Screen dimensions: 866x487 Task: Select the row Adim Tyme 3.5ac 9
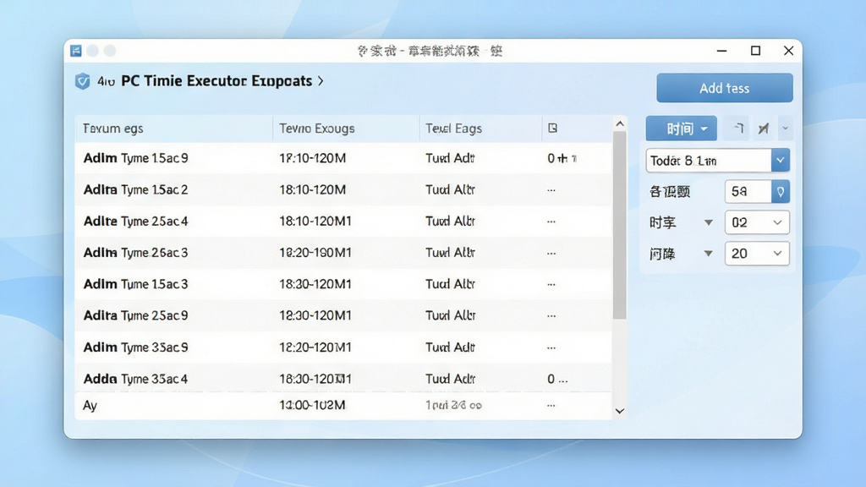343,347
